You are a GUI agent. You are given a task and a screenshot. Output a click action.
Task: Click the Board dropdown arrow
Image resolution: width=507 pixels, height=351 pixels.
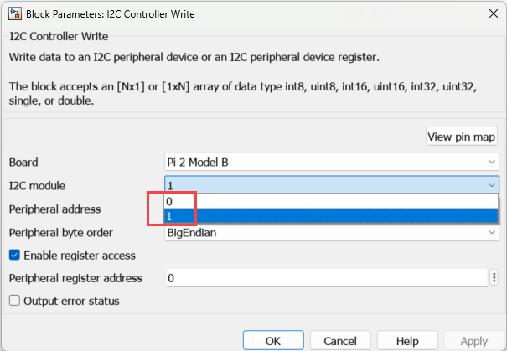pos(490,162)
